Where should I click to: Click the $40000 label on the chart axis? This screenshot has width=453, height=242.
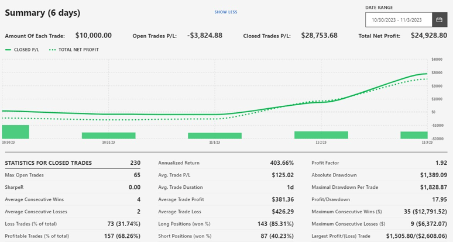(x=437, y=59)
